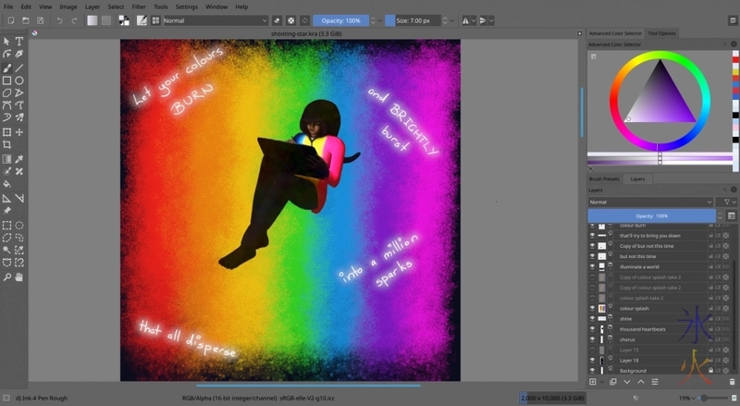Choose the Move tool

(18, 132)
